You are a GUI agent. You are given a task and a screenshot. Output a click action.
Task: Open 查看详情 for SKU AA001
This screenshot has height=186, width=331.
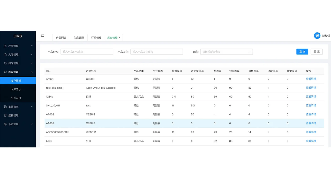[311, 79]
